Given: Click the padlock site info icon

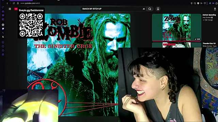Looking at the screenshot, I should click(18, 3).
